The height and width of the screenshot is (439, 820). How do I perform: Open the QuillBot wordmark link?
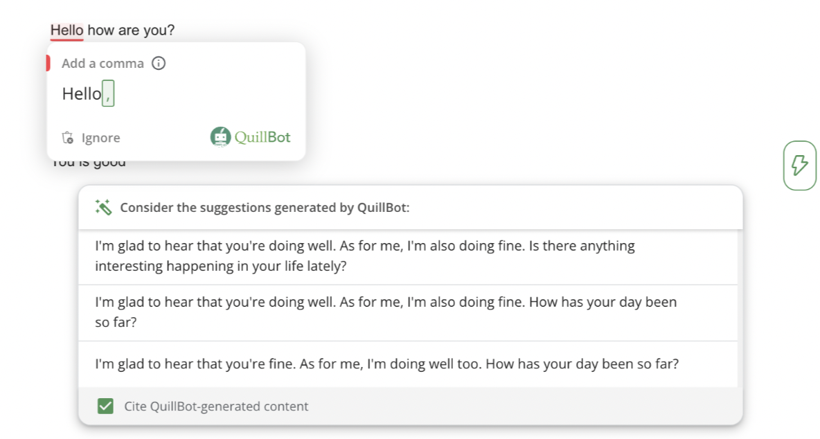(x=262, y=137)
